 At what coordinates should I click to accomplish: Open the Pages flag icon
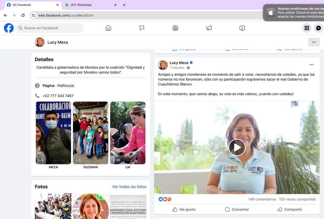[142, 28]
